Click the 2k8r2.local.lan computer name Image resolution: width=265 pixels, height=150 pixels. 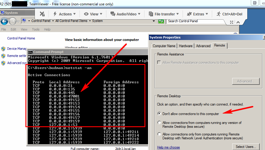pos(125,149)
